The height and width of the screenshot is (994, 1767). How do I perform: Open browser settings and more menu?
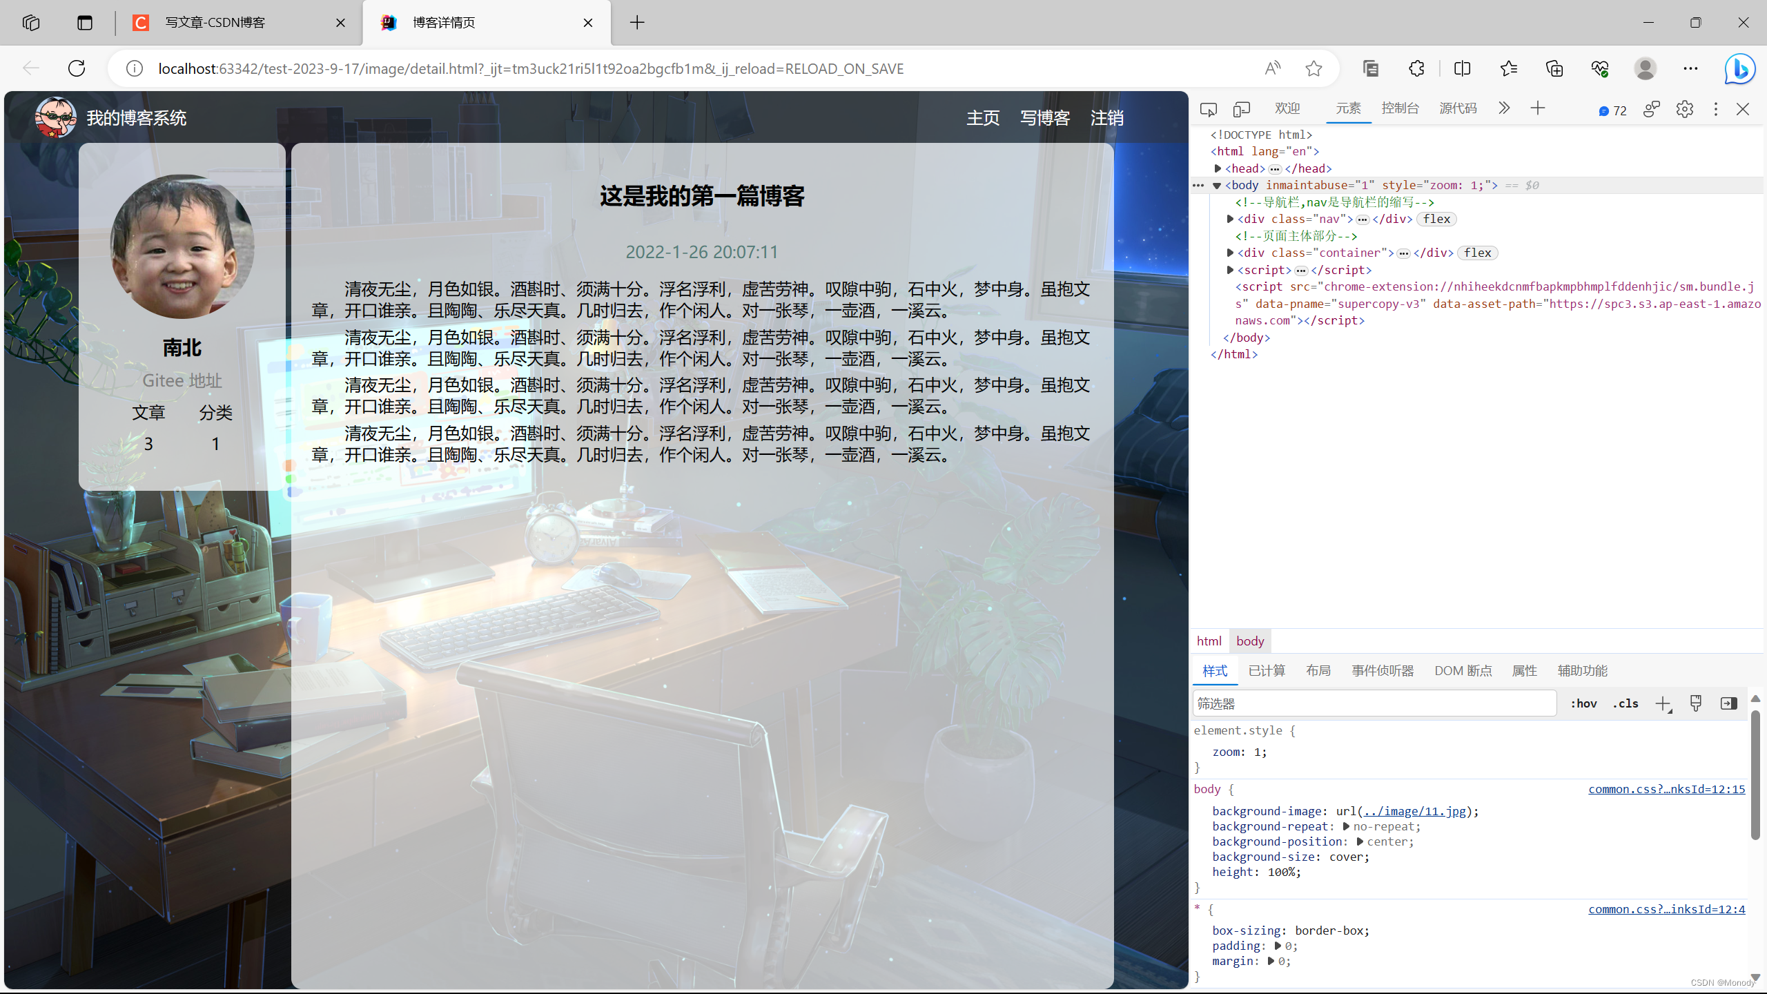tap(1690, 68)
